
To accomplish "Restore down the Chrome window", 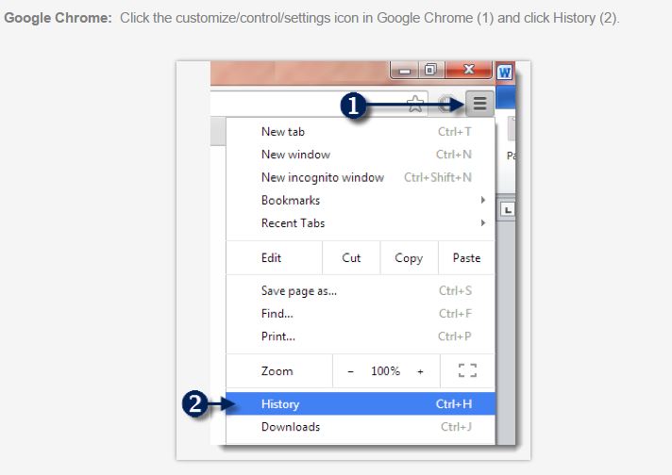I will coord(431,70).
